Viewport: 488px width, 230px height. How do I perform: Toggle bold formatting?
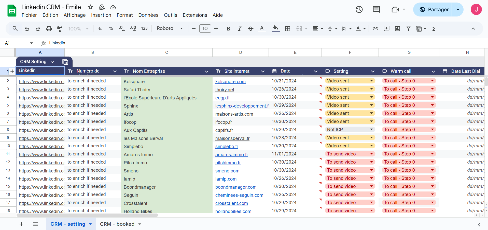(228, 29)
